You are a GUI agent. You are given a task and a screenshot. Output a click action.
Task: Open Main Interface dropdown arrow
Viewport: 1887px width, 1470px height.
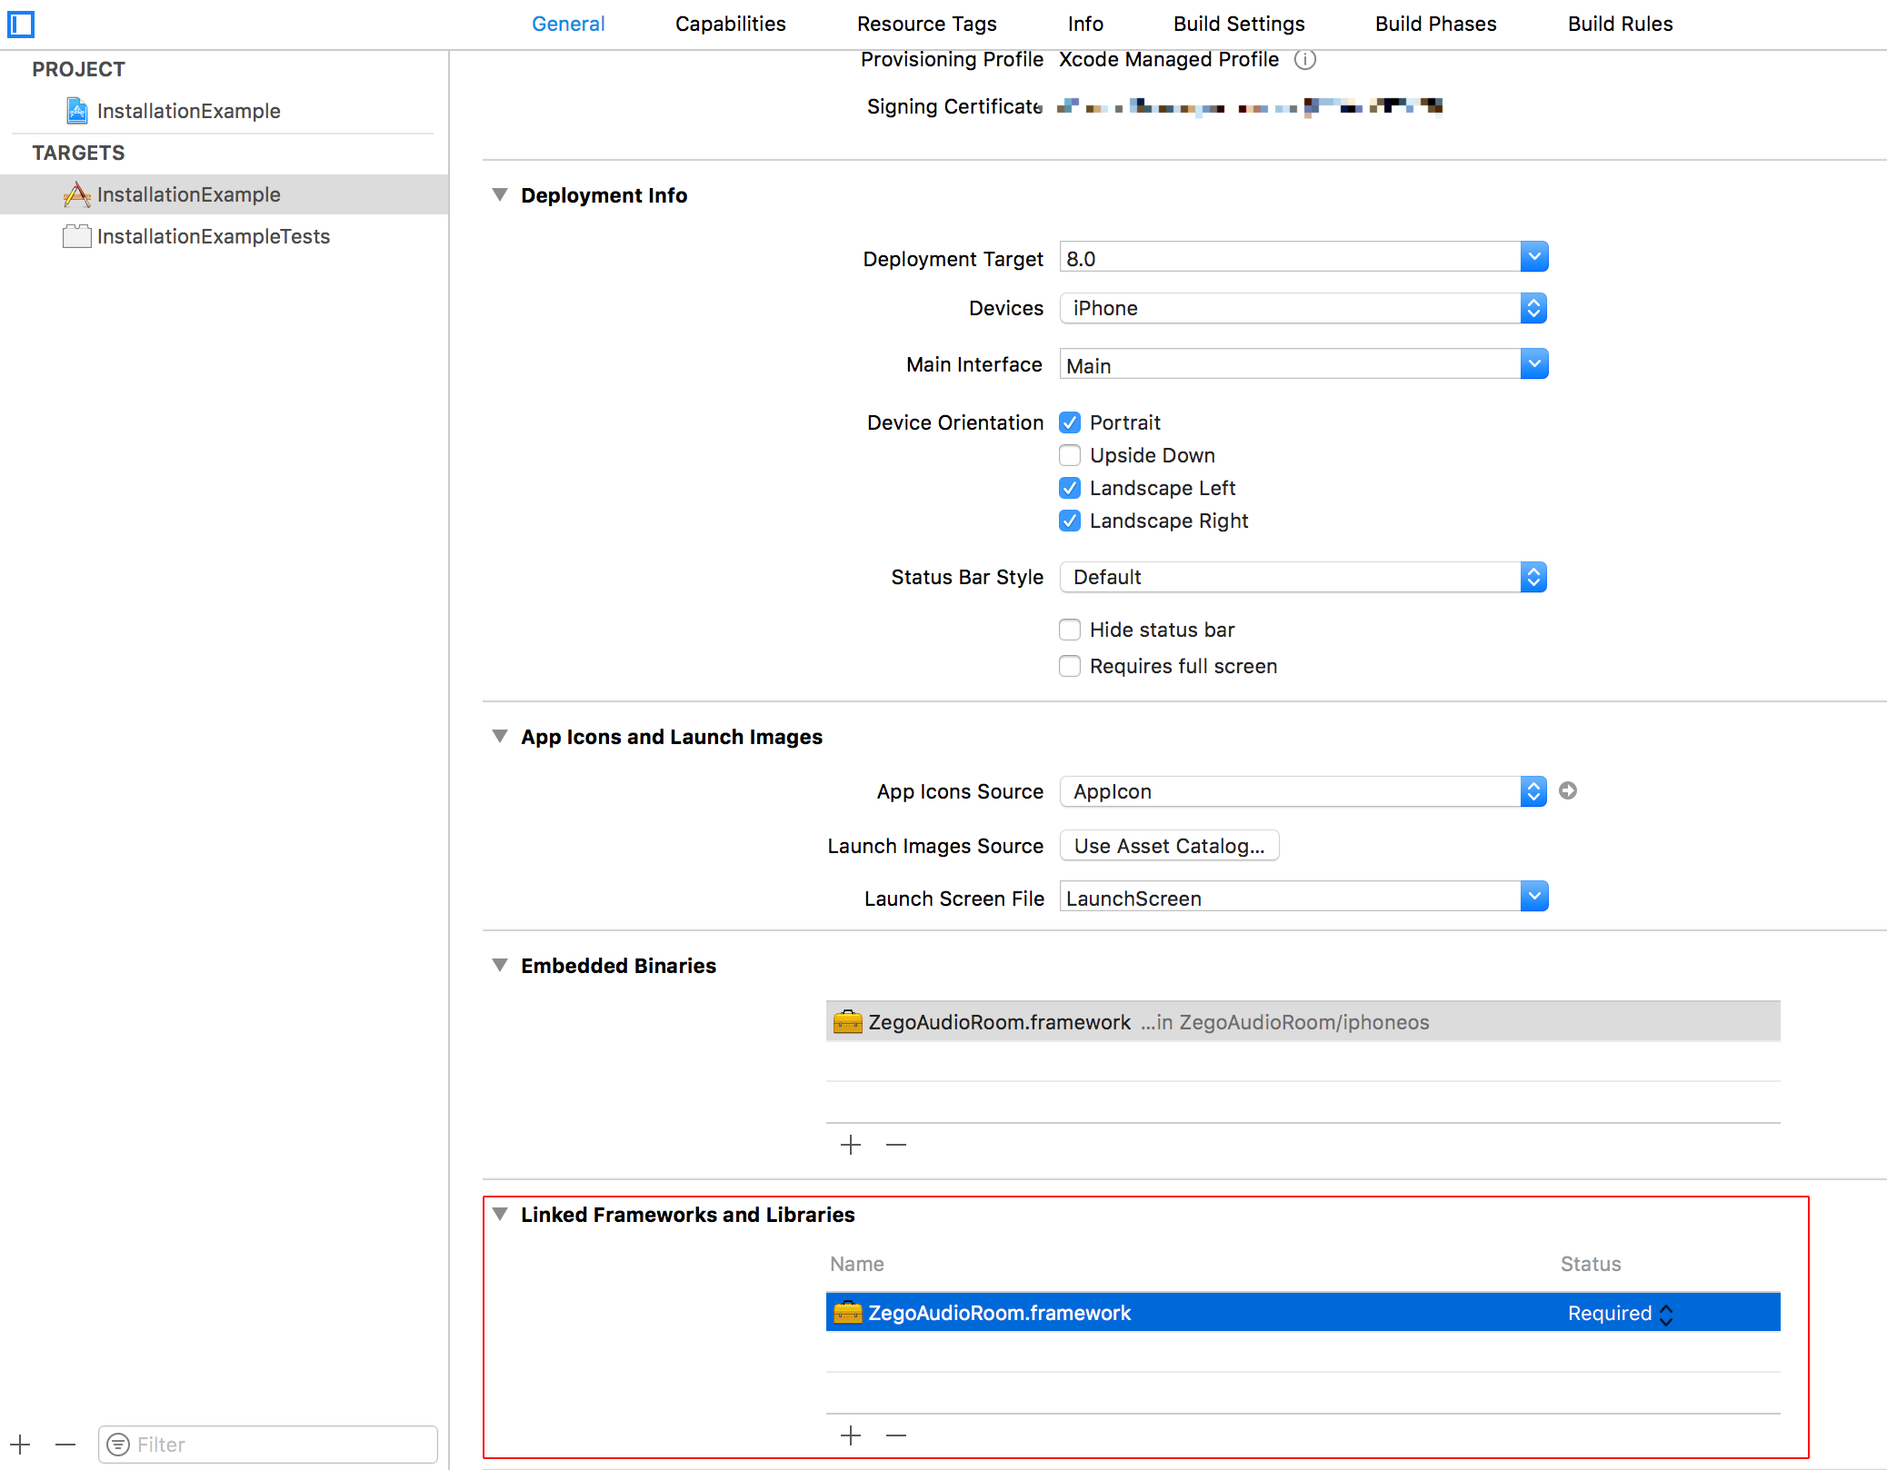1534,364
